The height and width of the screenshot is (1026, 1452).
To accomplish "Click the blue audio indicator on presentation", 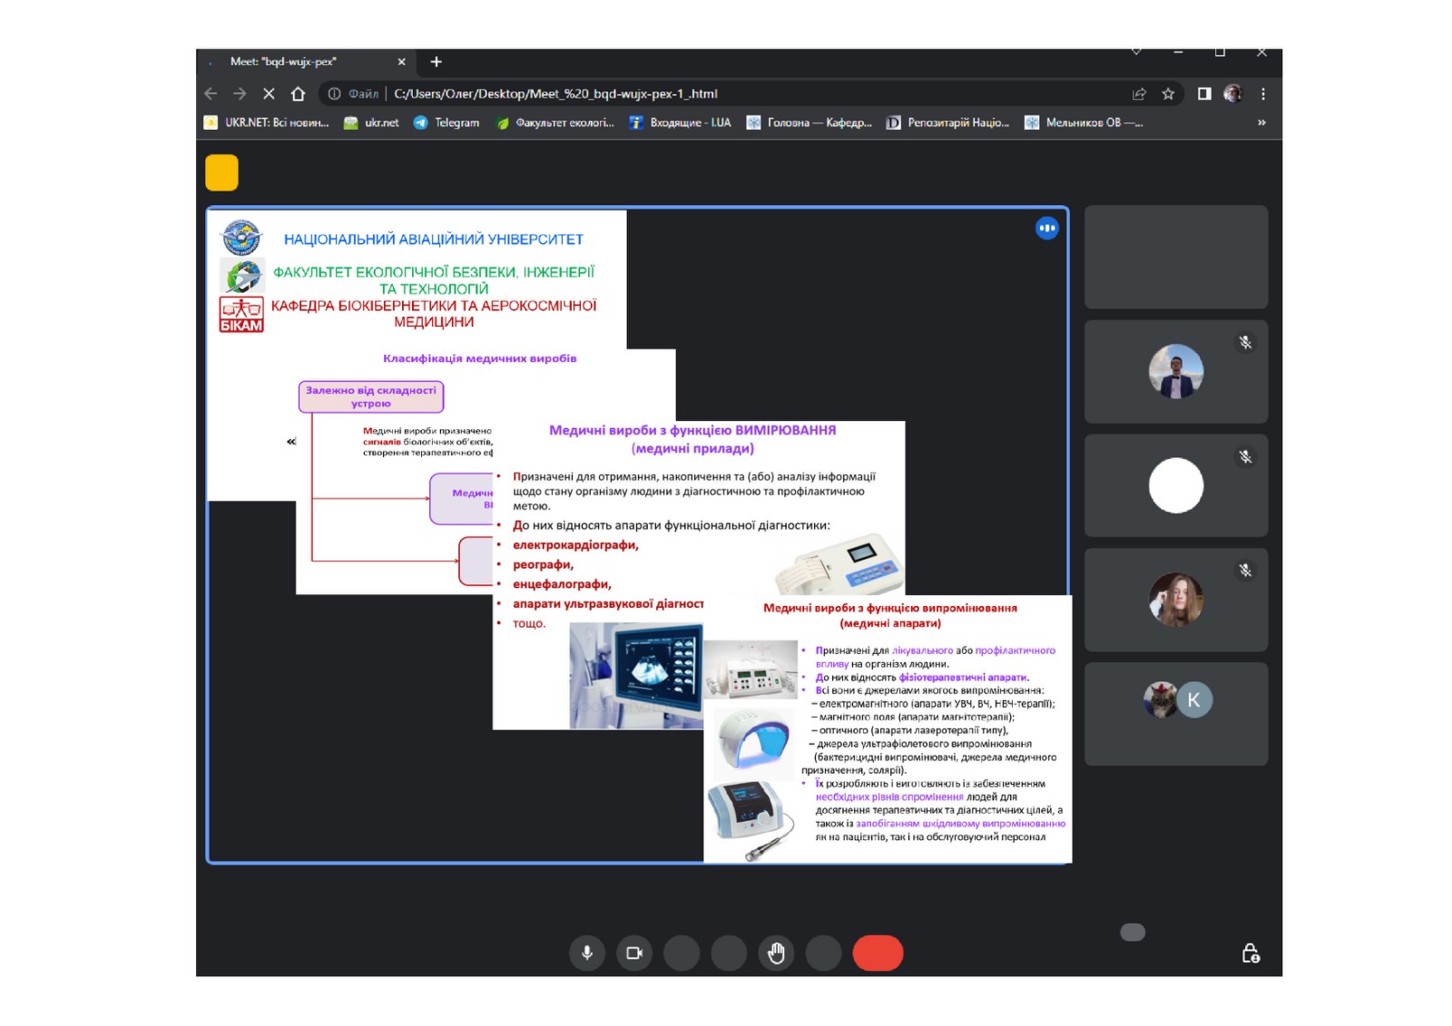I will [x=1046, y=229].
